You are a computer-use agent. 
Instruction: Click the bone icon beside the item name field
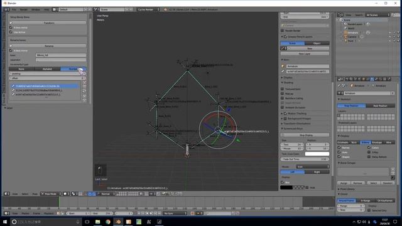pyautogui.click(x=283, y=71)
